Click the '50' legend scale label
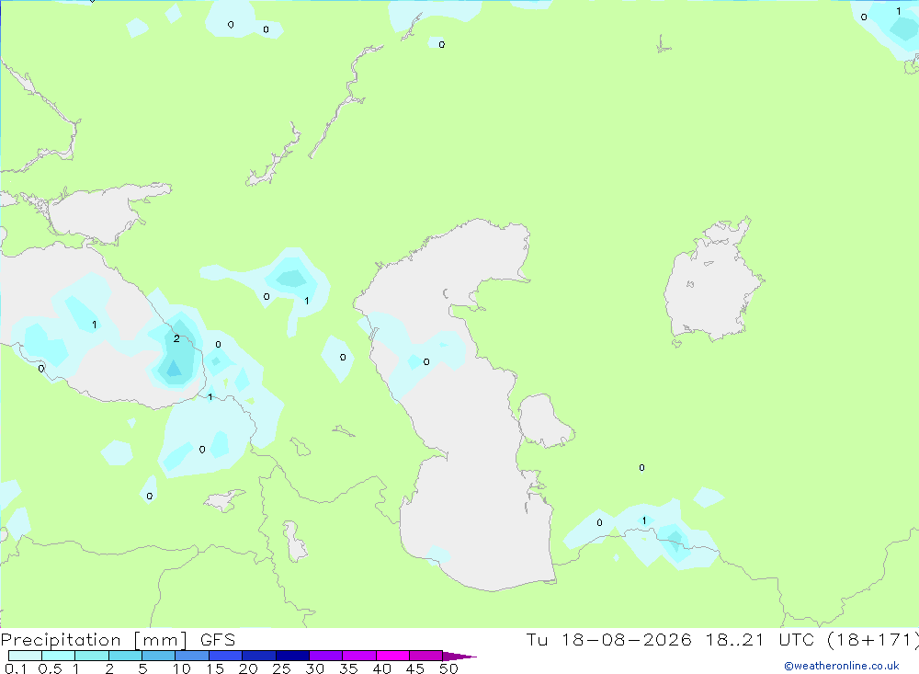This screenshot has height=674, width=919. click(449, 668)
